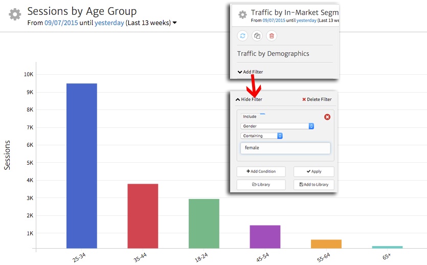Open the Sessions by Age Group settings gear
The width and height of the screenshot is (427, 265).
pyautogui.click(x=15, y=14)
